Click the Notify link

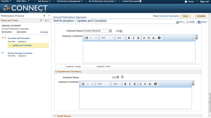191,22
